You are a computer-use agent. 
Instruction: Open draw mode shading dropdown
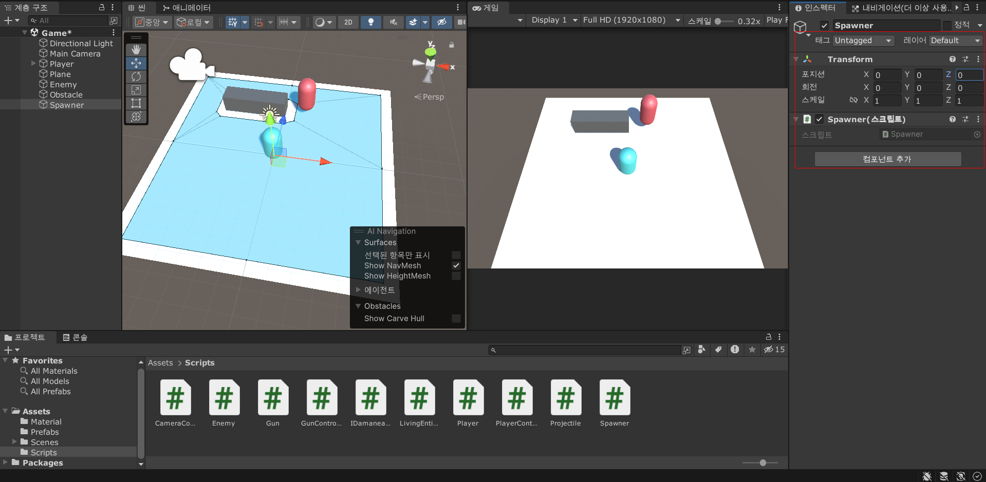(323, 22)
